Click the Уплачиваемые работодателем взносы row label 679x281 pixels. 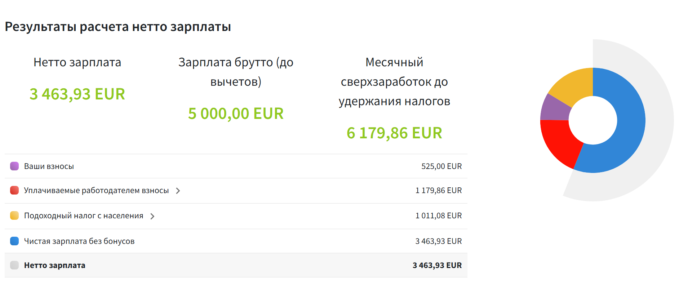pos(96,190)
